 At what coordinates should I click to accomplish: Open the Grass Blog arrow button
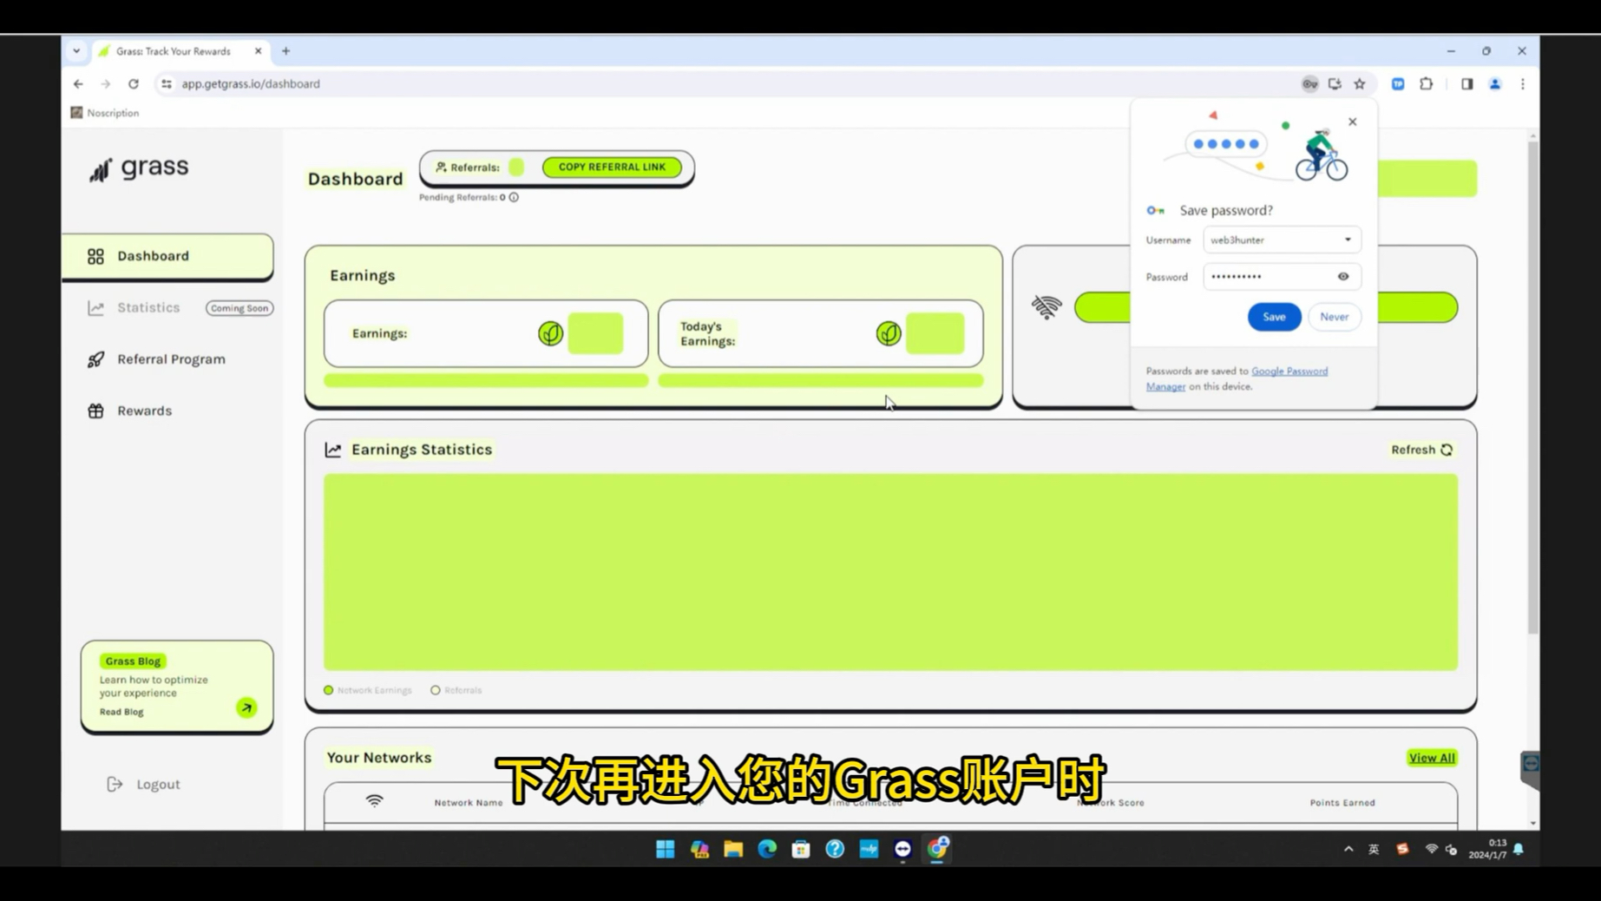pos(246,708)
